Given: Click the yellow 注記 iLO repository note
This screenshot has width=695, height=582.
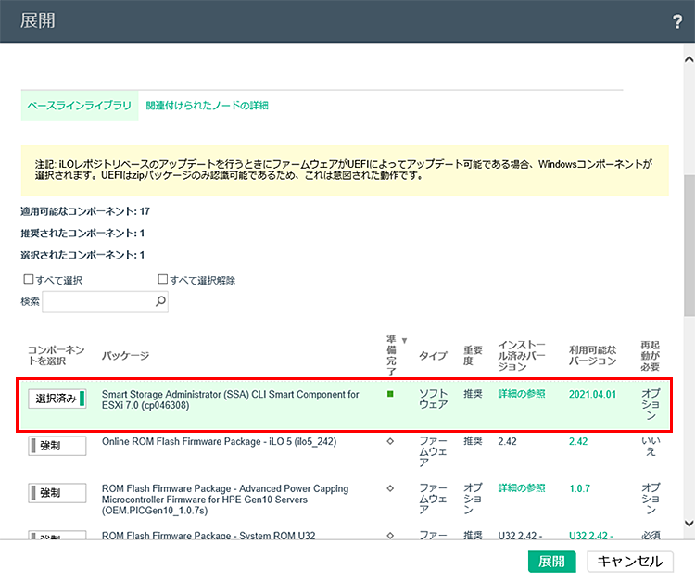Looking at the screenshot, I should (345, 171).
